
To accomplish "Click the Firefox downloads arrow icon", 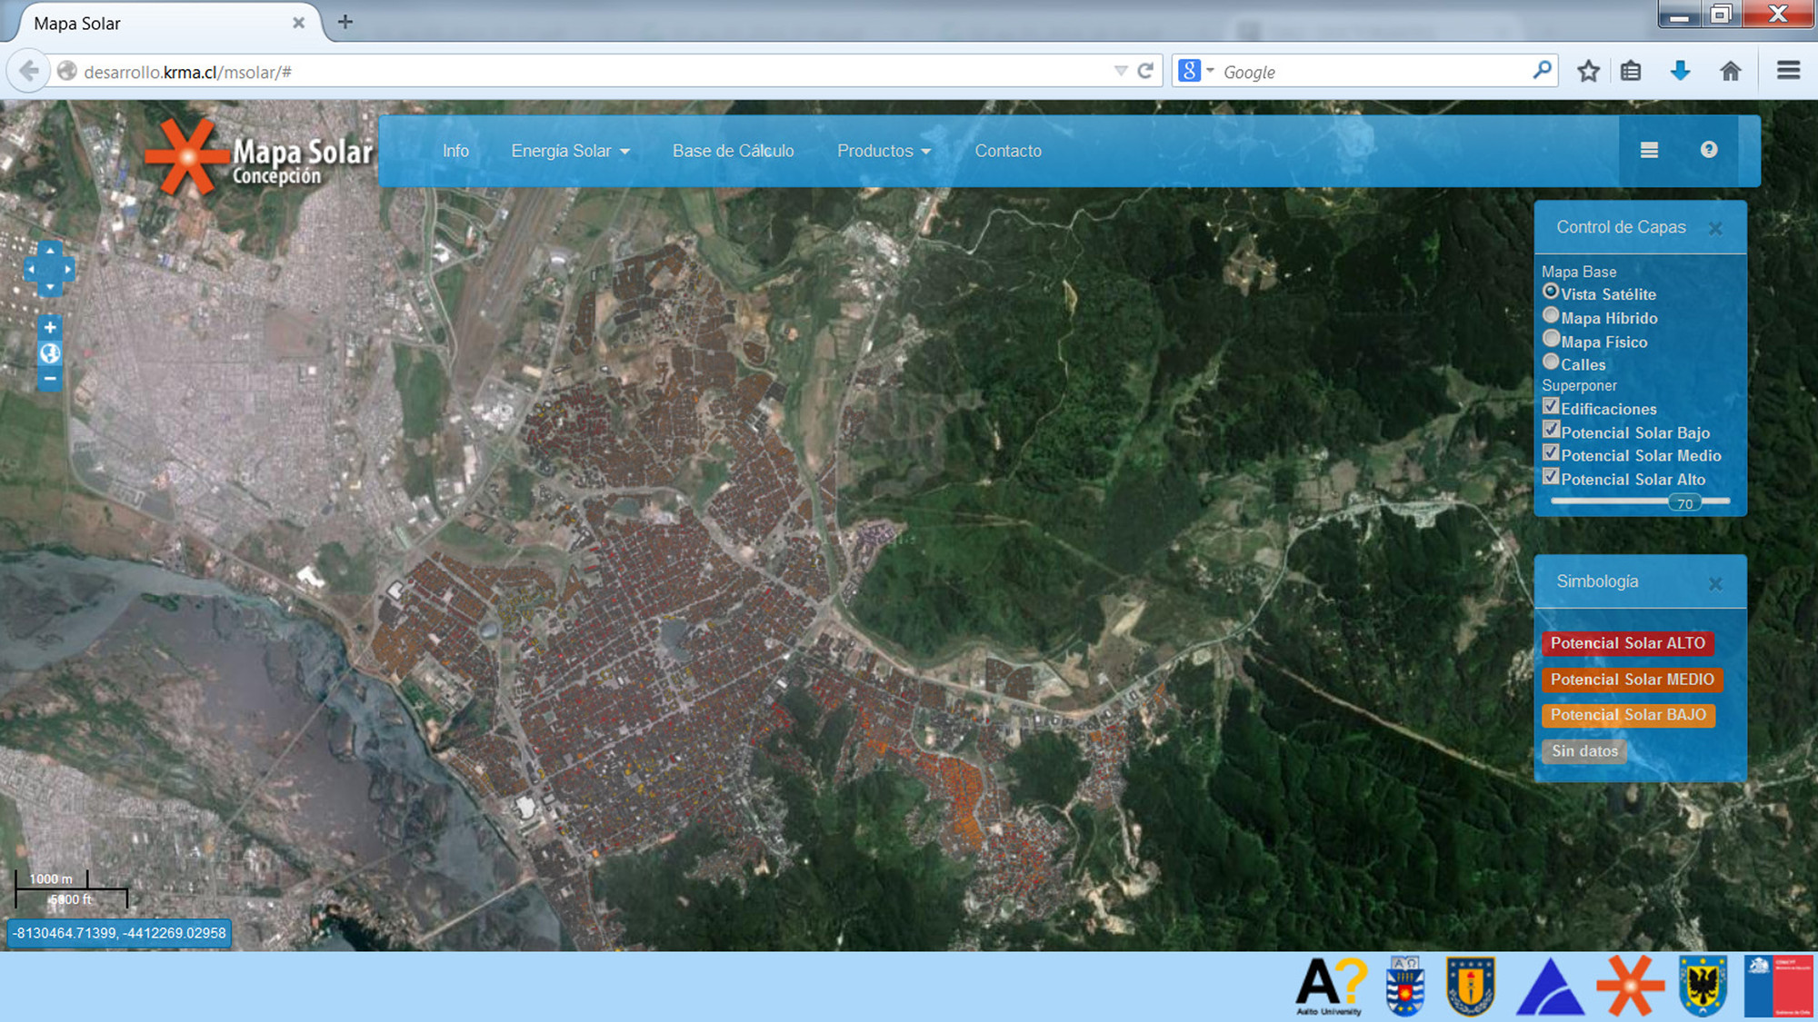I will pos(1680,71).
